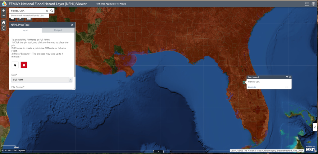Follow the Zoom to link in popup

(x=252, y=87)
